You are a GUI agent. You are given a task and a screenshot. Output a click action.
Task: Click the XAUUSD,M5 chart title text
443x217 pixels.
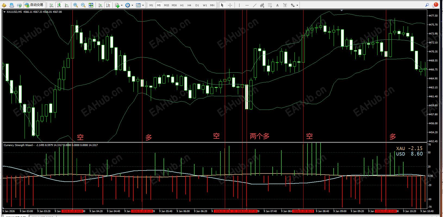coord(14,12)
